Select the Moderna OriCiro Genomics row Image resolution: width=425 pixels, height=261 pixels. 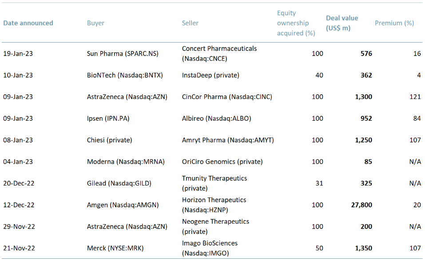[213, 162]
